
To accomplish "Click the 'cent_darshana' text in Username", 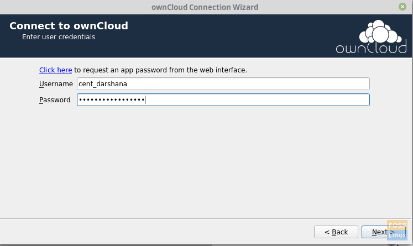I will coord(103,84).
